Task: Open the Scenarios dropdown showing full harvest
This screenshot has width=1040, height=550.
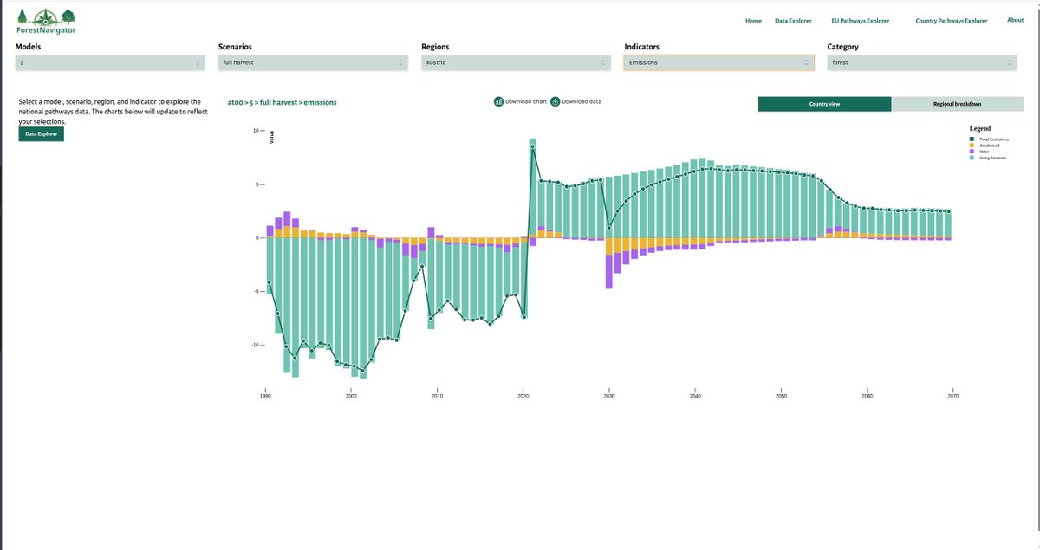Action: [313, 62]
